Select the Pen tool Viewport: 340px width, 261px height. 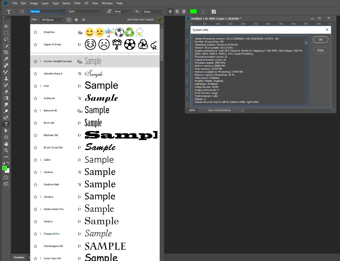(x=6, y=118)
